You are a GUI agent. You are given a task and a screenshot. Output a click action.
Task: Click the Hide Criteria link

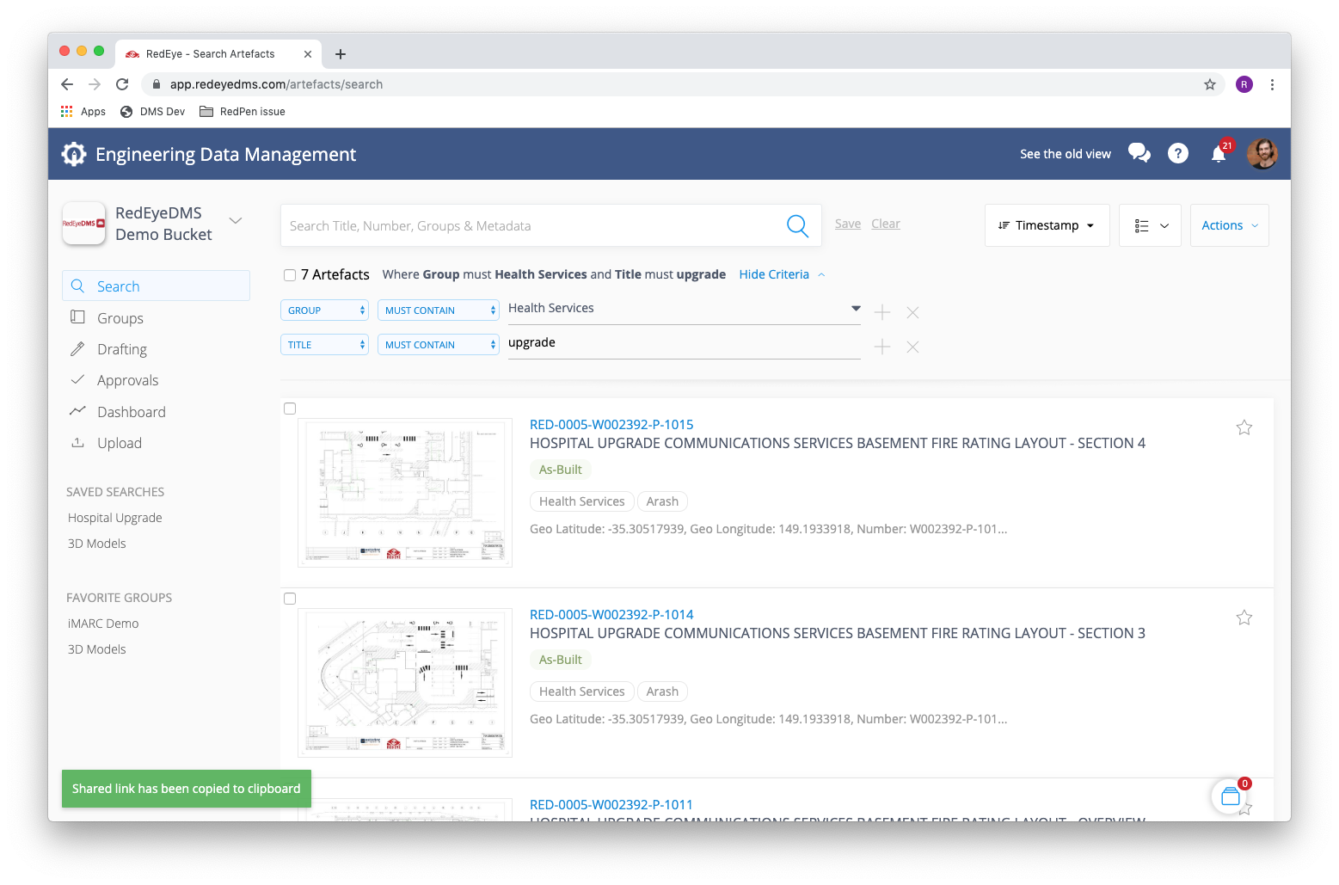774,274
